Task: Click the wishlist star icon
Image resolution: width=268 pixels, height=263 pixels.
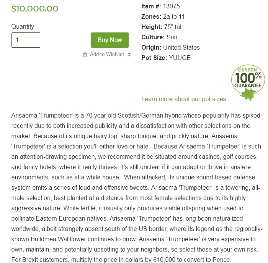Action: [x=85, y=55]
